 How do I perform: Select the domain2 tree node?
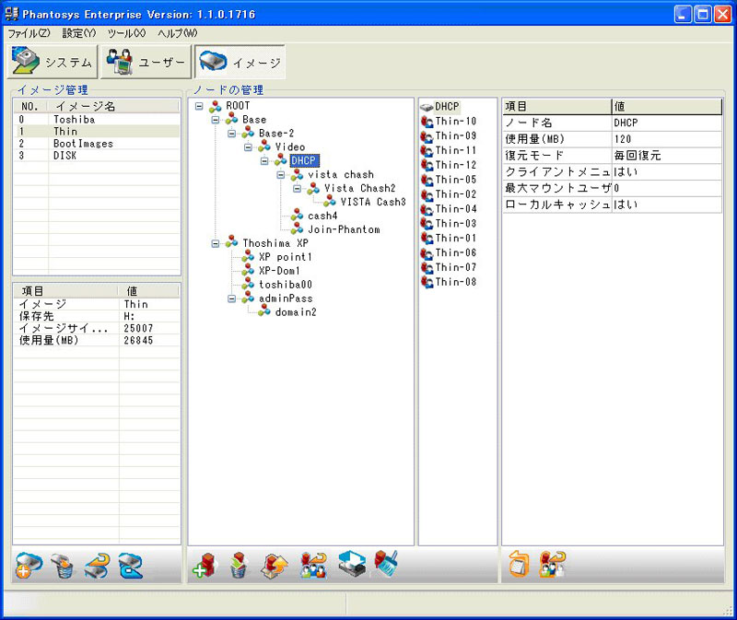tap(296, 312)
